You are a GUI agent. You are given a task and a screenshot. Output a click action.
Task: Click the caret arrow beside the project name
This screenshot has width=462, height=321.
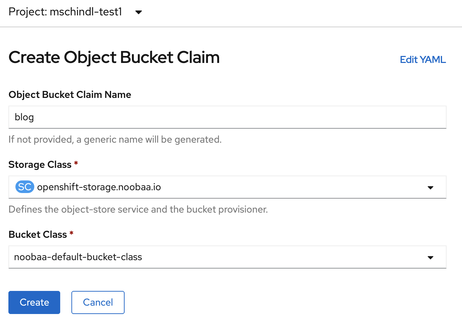(139, 12)
